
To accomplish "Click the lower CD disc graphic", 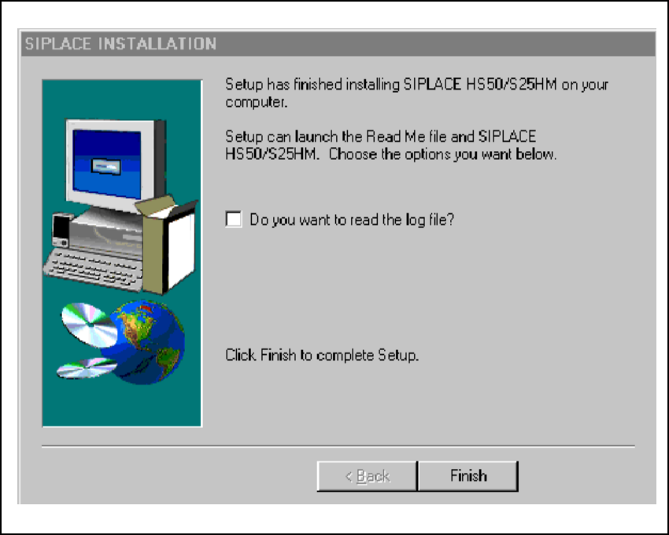I will click(87, 368).
